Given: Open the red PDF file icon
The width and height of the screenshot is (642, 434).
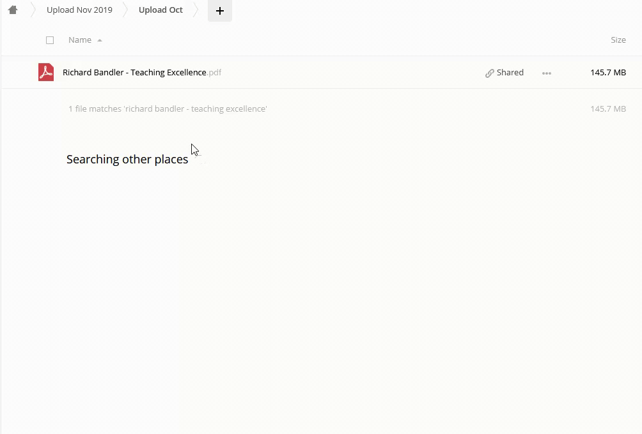Looking at the screenshot, I should [x=46, y=72].
